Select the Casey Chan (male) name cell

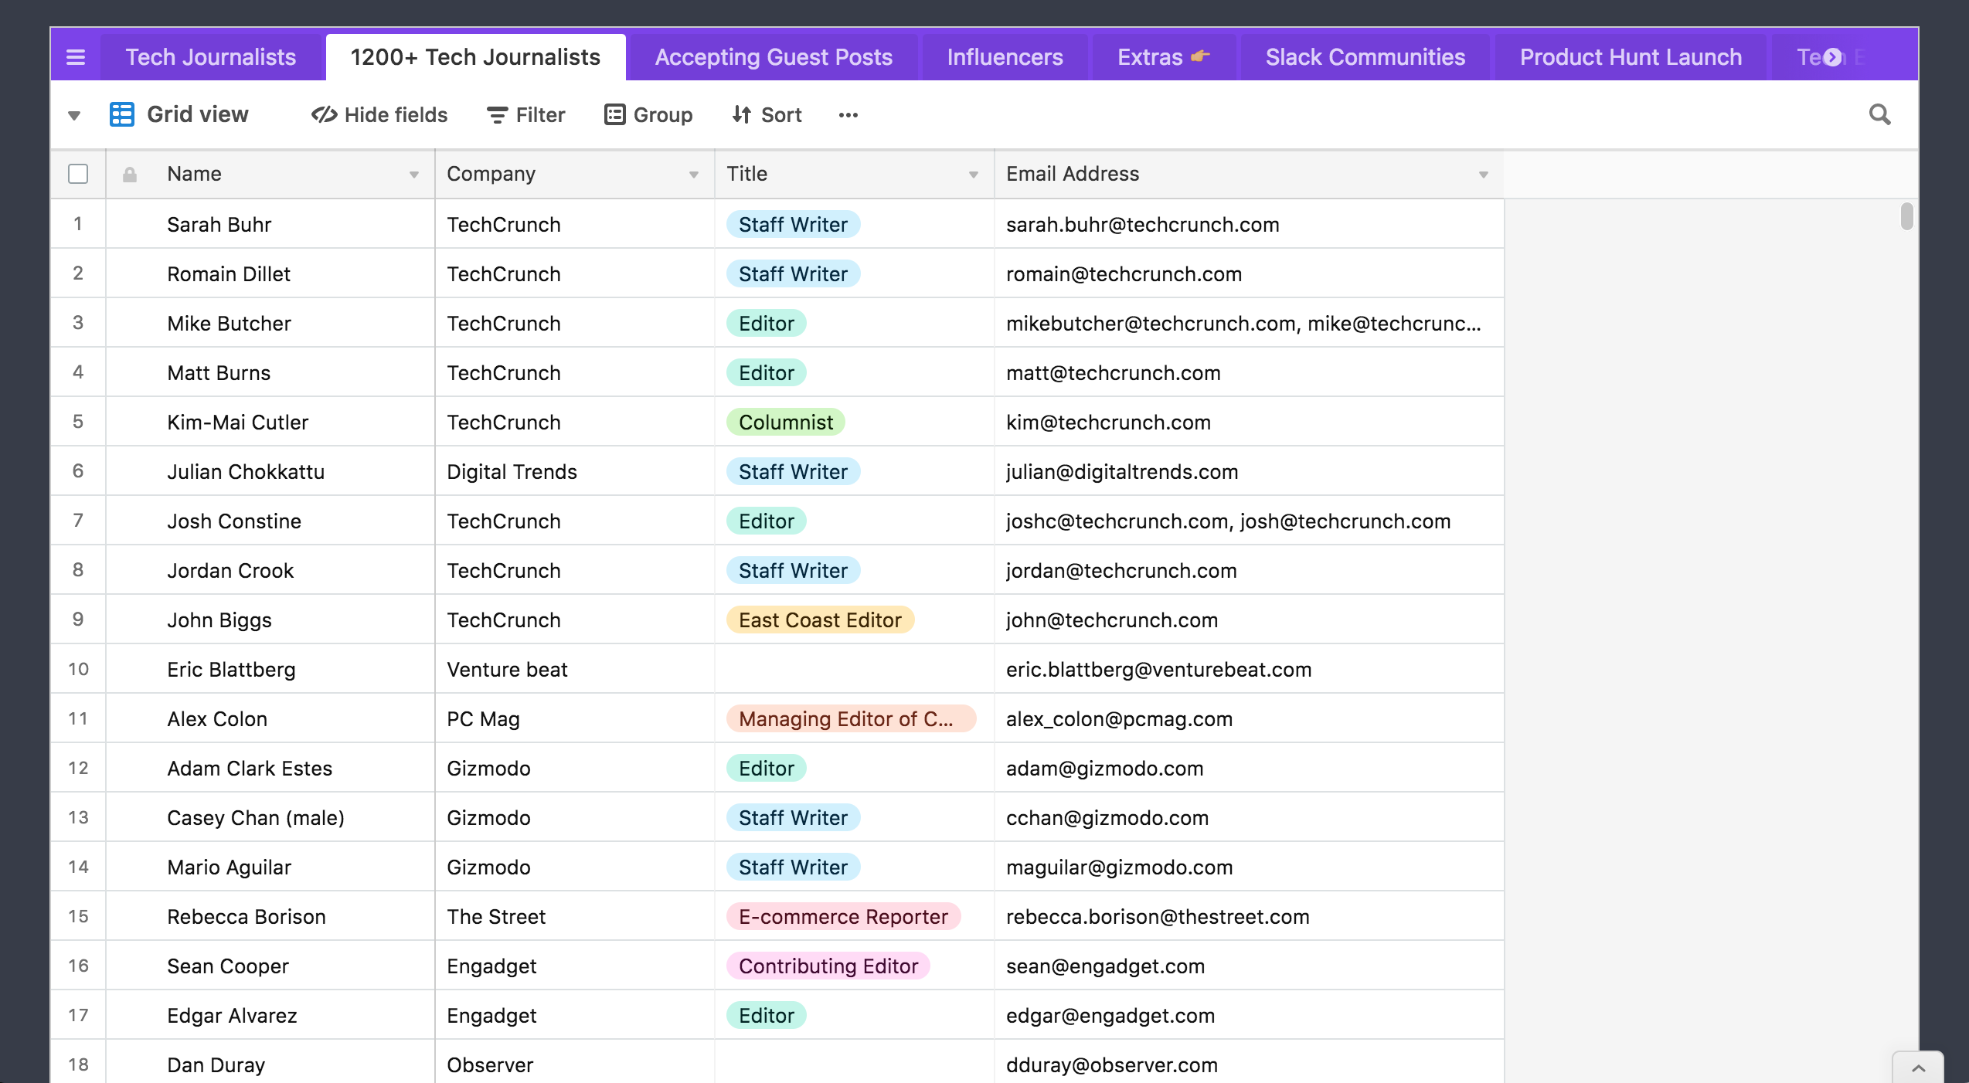tap(270, 818)
